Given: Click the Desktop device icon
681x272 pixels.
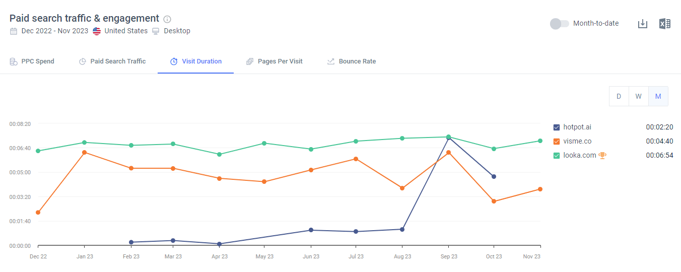Looking at the screenshot, I should [x=156, y=31].
